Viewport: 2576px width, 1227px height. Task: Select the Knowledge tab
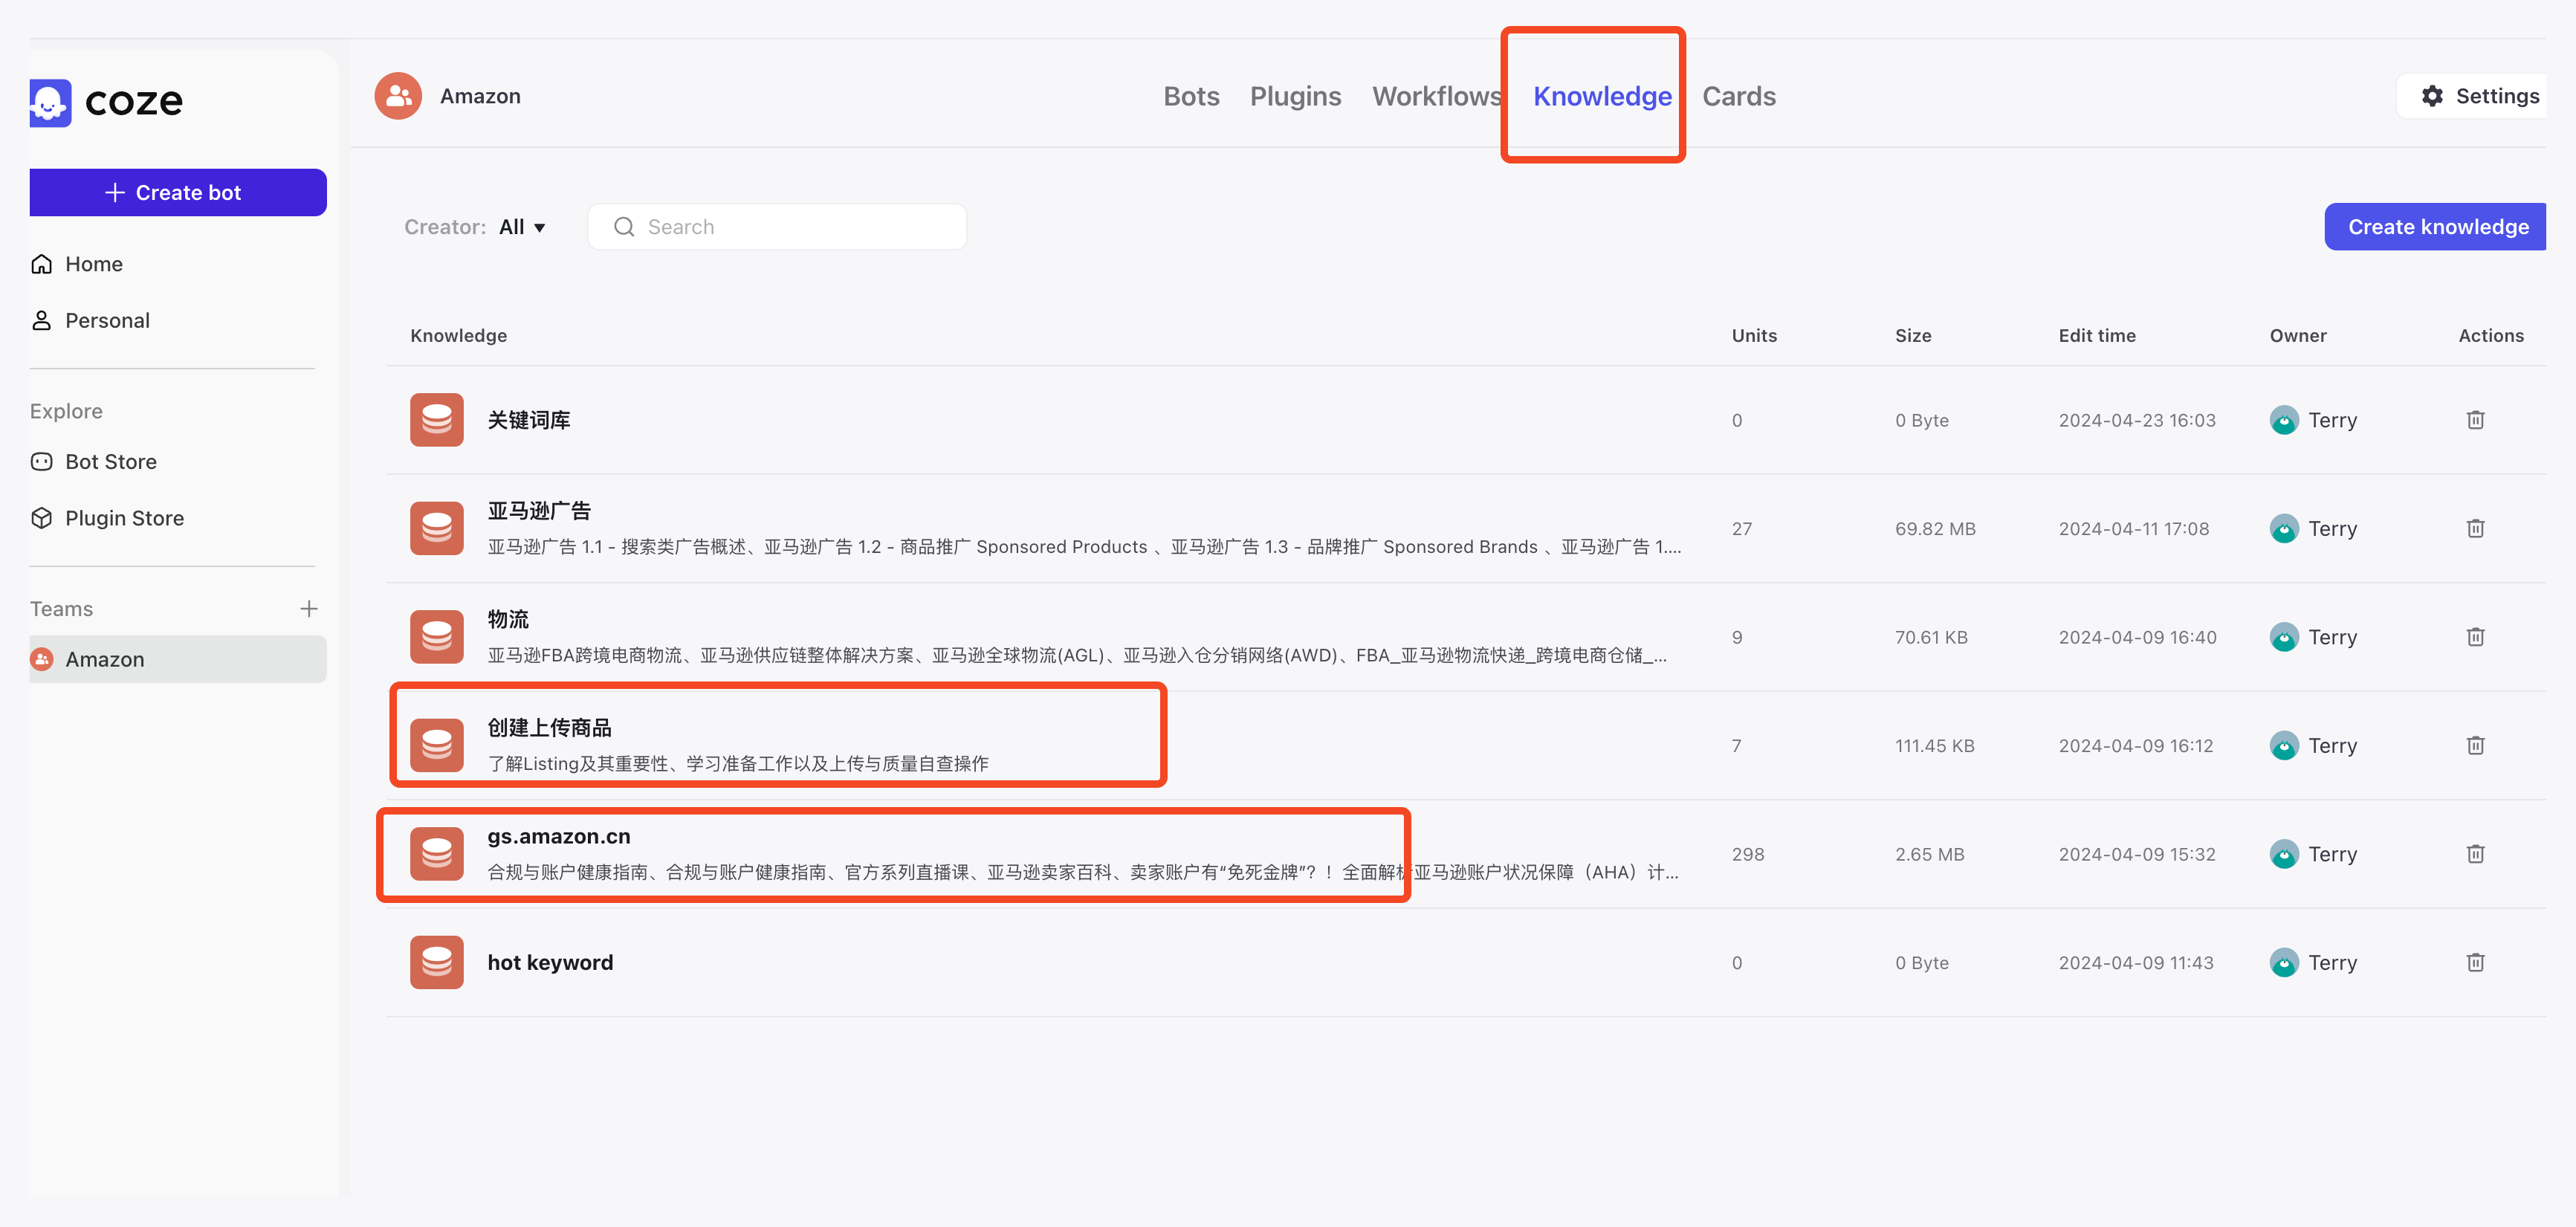(1602, 96)
